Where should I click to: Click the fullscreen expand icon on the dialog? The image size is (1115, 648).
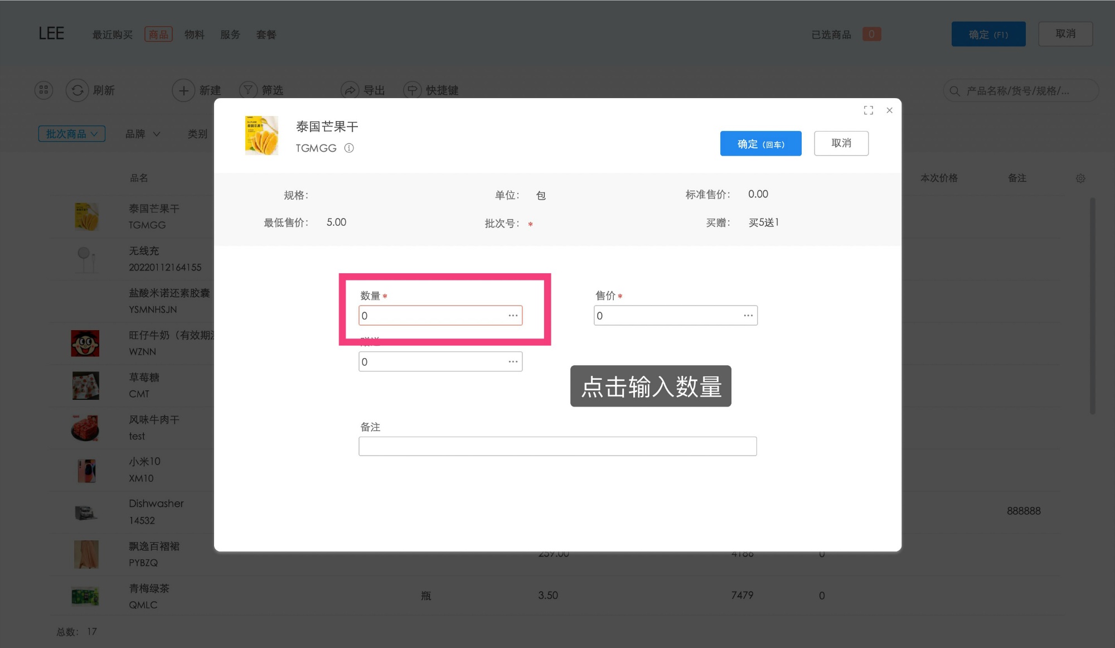coord(868,110)
